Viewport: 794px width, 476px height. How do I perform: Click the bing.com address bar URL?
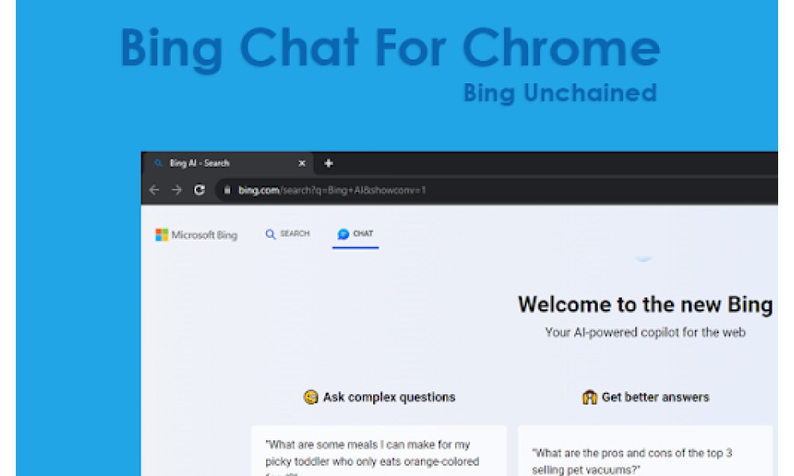tap(332, 190)
